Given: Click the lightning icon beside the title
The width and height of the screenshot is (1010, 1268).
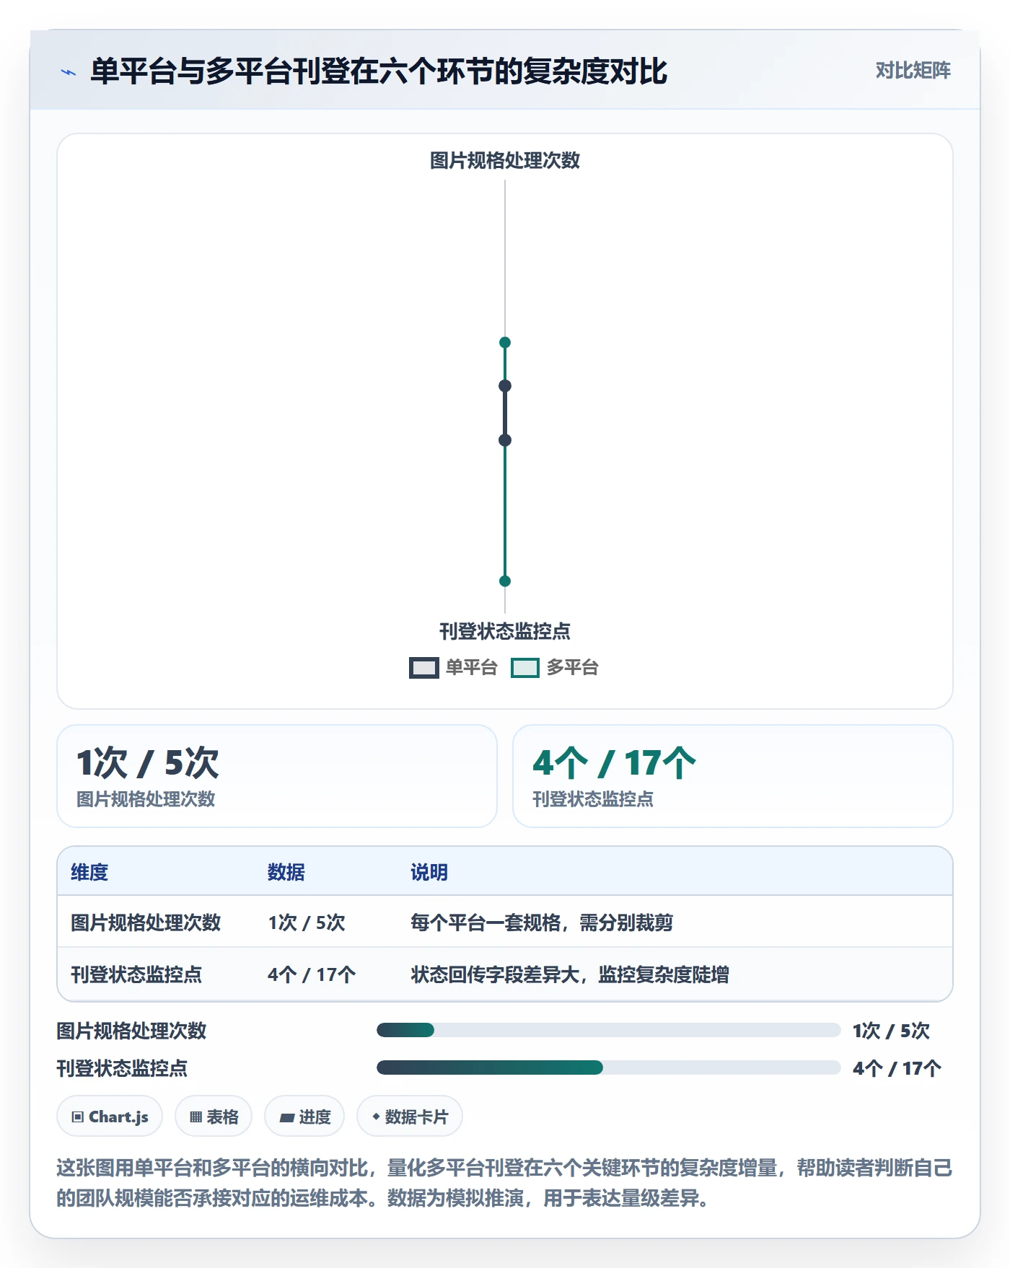Looking at the screenshot, I should tap(69, 72).
